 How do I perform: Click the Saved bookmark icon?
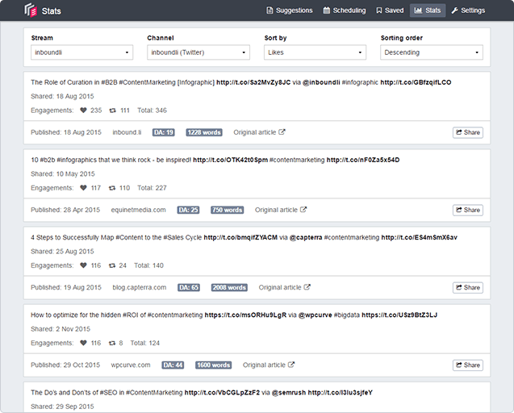coord(379,10)
